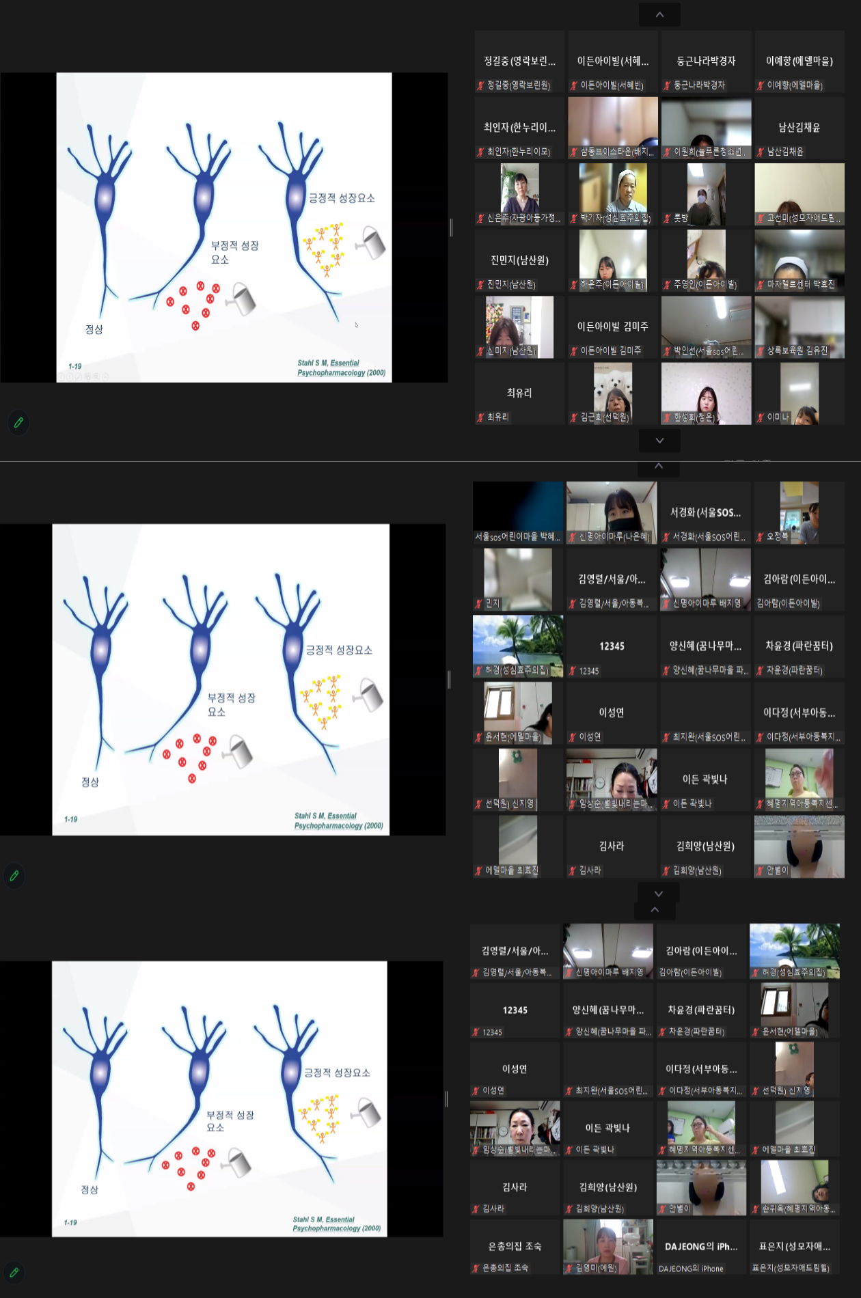The height and width of the screenshot is (1298, 861).
Task: Click the green pen annotate icon below the bottommost slide
Action: [x=14, y=1273]
